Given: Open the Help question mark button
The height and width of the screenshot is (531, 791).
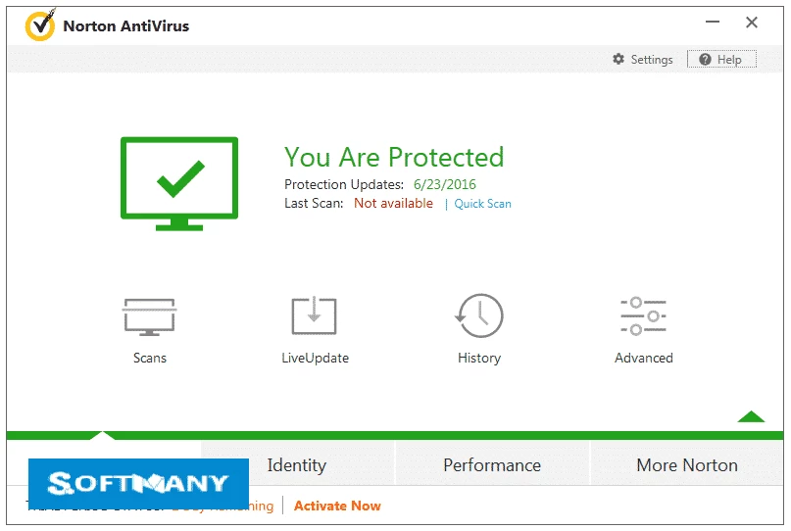Looking at the screenshot, I should (721, 60).
